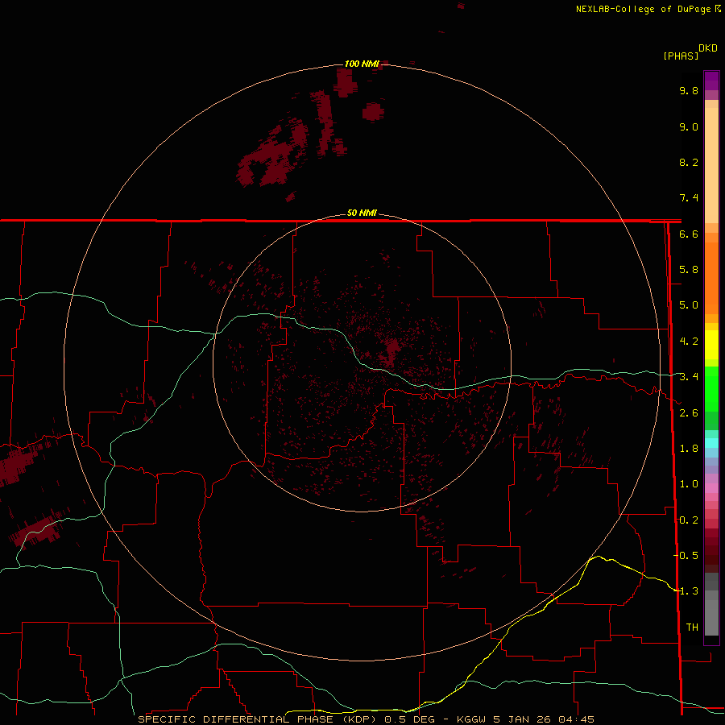
Task: Click the -0.5 value on the color scale
Action: click(686, 556)
